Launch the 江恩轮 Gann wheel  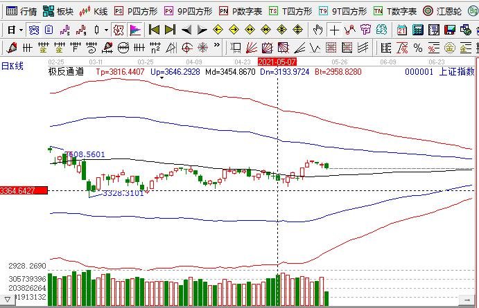pos(442,12)
